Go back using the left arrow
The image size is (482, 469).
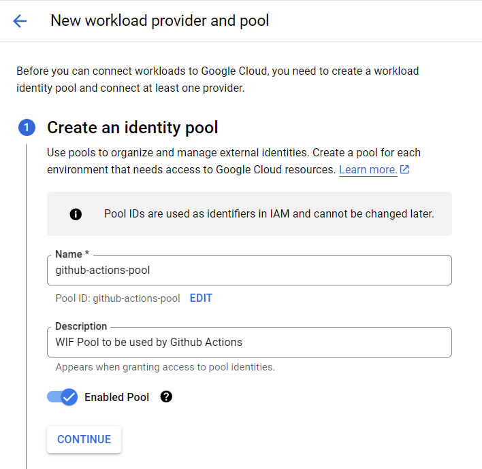(x=20, y=21)
